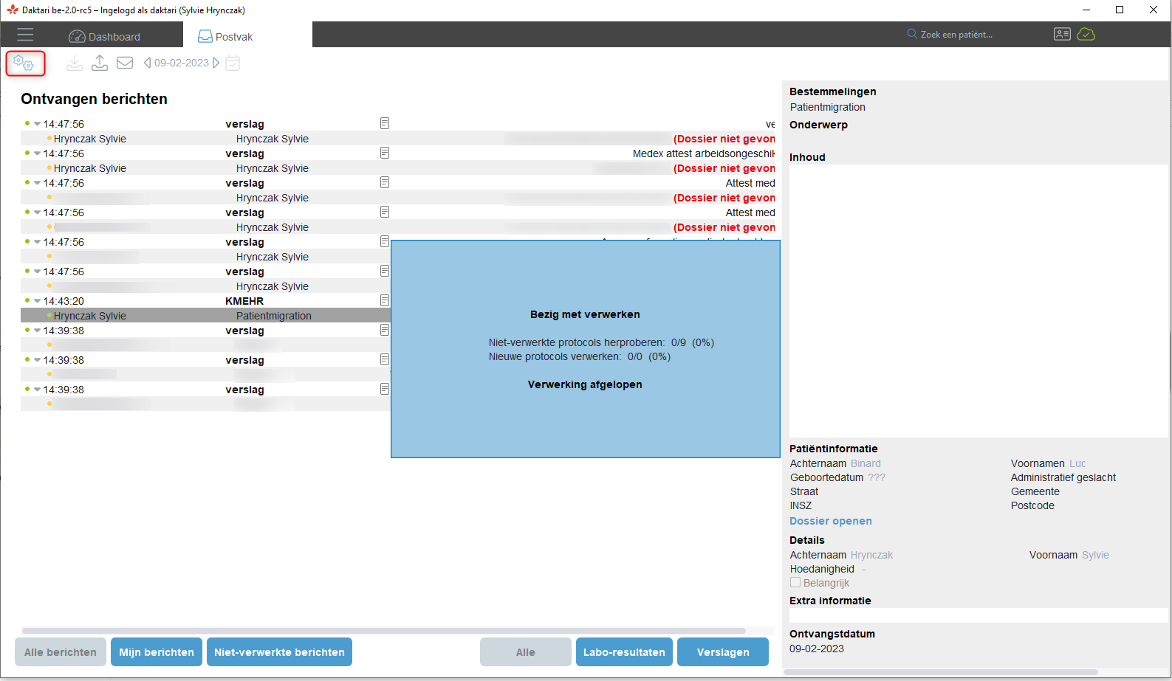Screen dimensions: 1172x681
Task: Click the KMEHR message type text
Action: [x=244, y=301]
